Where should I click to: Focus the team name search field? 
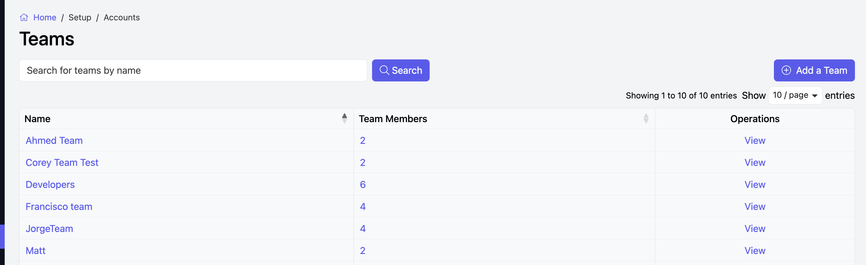193,70
